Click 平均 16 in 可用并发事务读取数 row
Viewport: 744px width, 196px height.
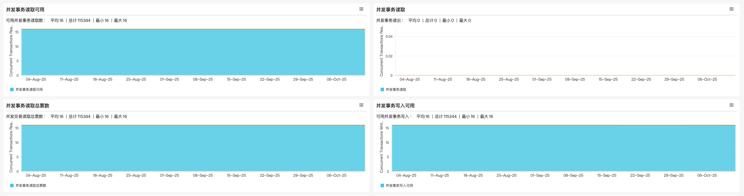click(57, 21)
